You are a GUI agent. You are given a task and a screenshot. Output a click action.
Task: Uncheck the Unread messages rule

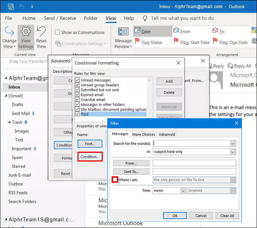tap(77, 80)
